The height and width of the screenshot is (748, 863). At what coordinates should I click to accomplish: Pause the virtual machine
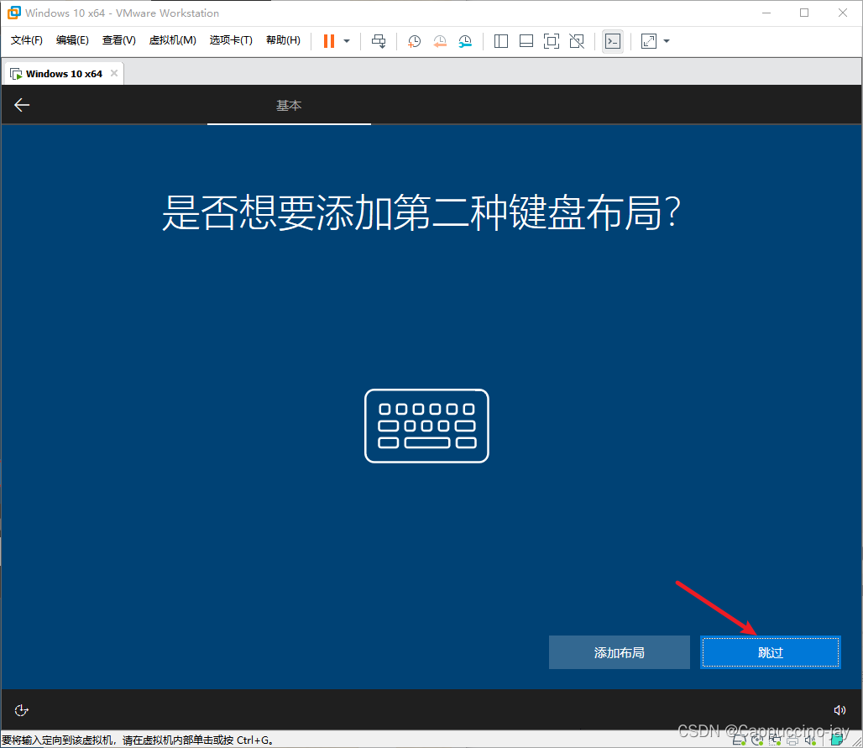coord(329,41)
